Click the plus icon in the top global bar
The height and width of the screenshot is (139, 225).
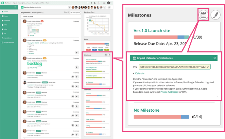[x=88, y=3]
